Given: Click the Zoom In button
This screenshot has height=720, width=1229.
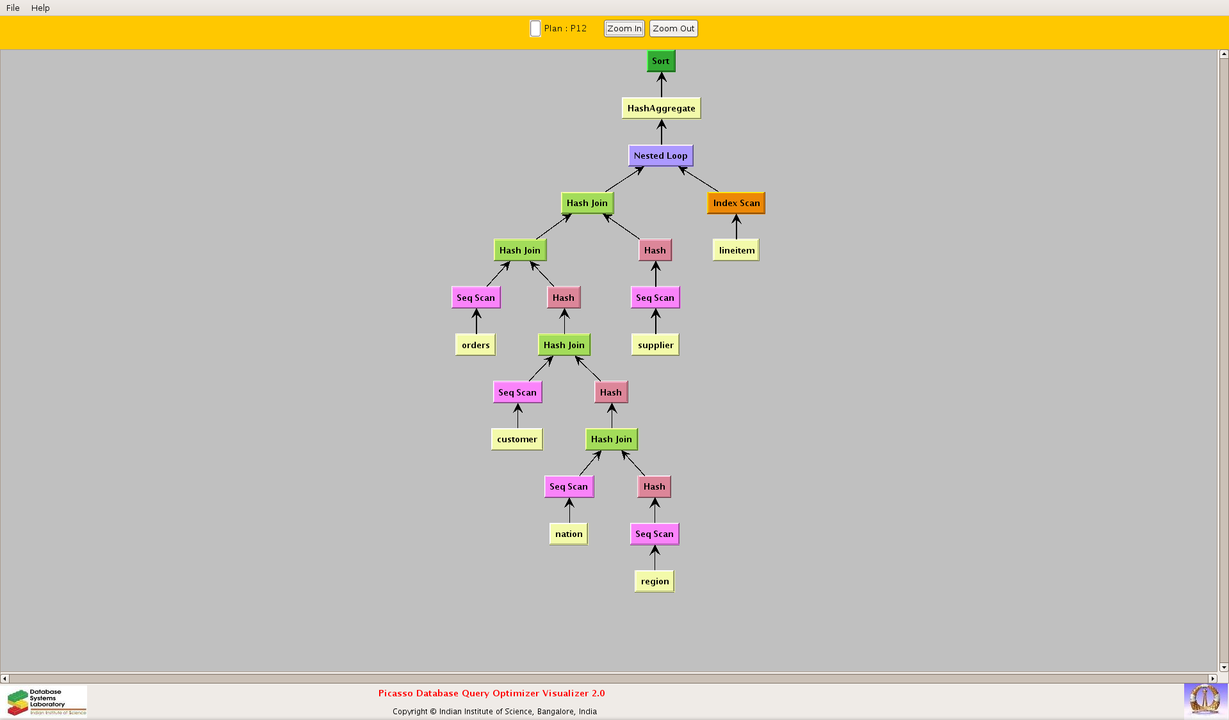Looking at the screenshot, I should point(624,29).
